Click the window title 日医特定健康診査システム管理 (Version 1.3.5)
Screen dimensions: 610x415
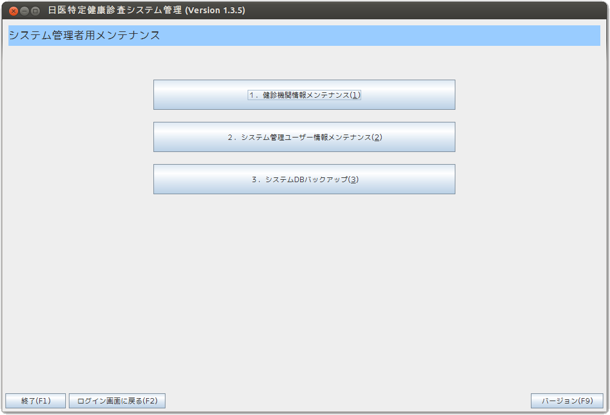pyautogui.click(x=147, y=10)
